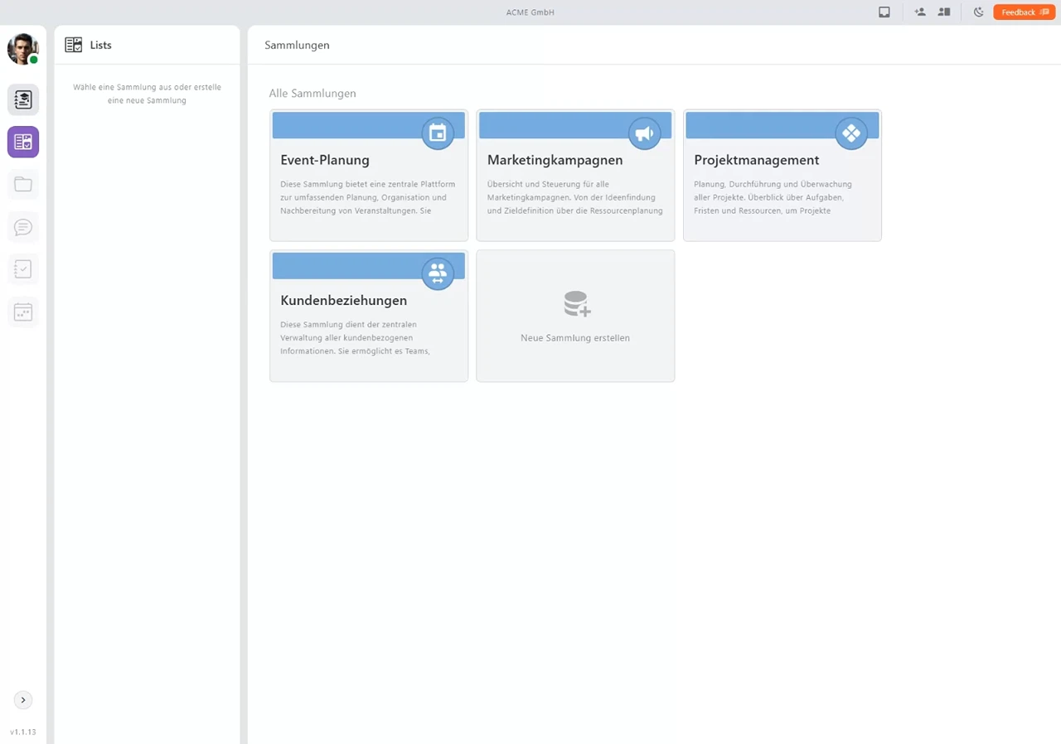Click the Projektmanagement diamond icon
The width and height of the screenshot is (1061, 744).
(850, 133)
